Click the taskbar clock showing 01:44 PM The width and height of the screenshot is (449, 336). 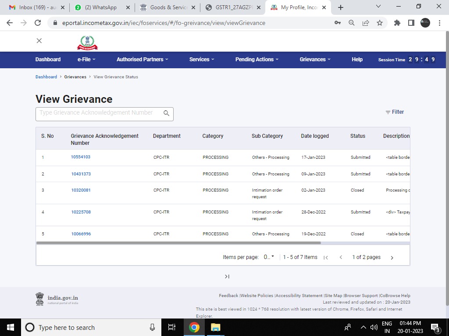[410, 327]
